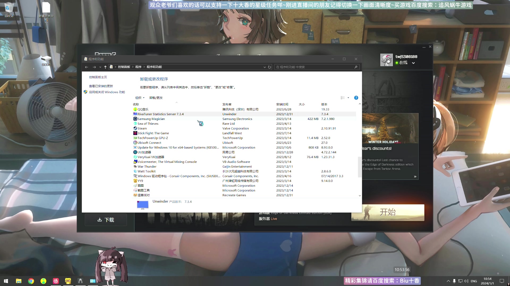Sort the list by the 发布者 column header
This screenshot has height=286, width=510.
click(x=227, y=104)
